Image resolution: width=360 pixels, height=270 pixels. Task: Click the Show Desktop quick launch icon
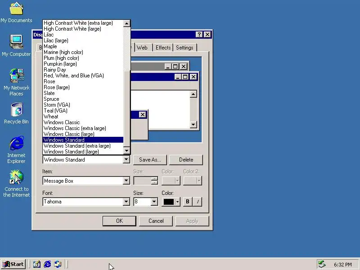[x=37, y=264]
